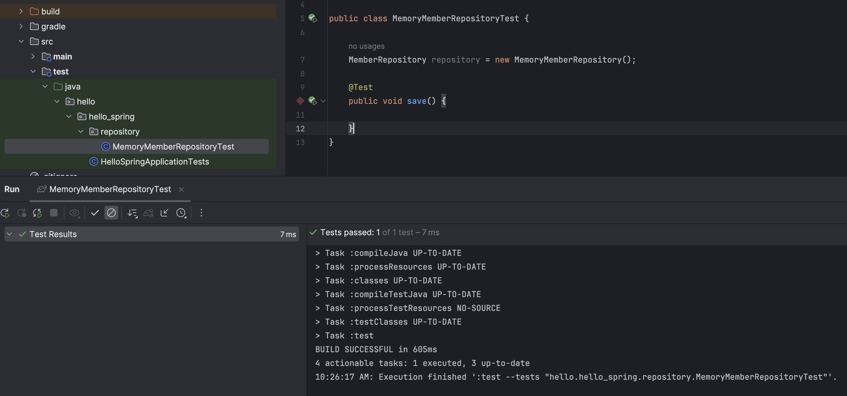The height and width of the screenshot is (396, 847).
Task: Collapse the repository package
Action: click(81, 132)
